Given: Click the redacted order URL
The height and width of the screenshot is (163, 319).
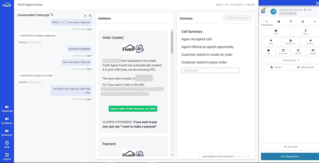Looking at the screenshot, I should tap(132, 92).
